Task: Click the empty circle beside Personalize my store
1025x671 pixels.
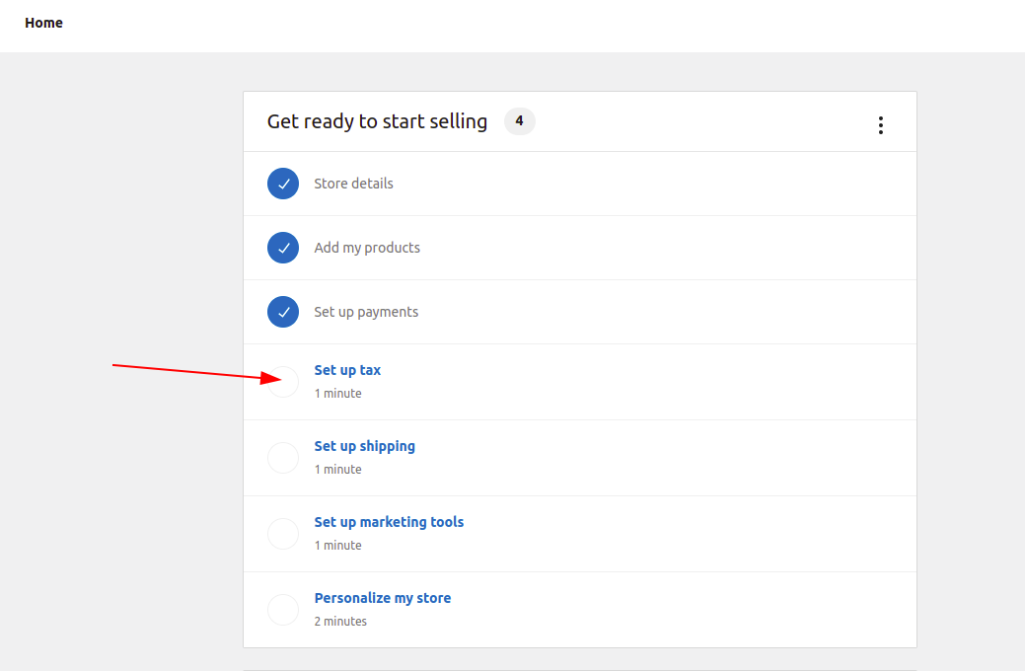Action: 283,610
